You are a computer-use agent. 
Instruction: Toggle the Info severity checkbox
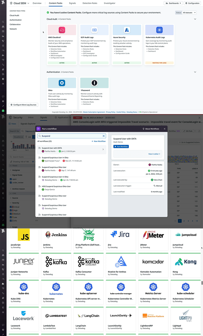coord(11,221)
